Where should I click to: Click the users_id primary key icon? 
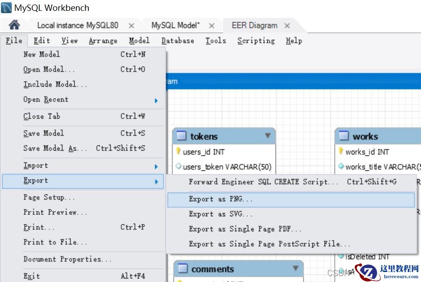coord(178,151)
